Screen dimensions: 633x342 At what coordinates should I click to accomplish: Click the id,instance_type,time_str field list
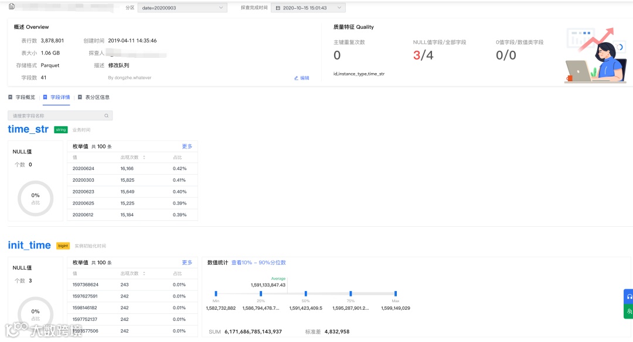(359, 74)
